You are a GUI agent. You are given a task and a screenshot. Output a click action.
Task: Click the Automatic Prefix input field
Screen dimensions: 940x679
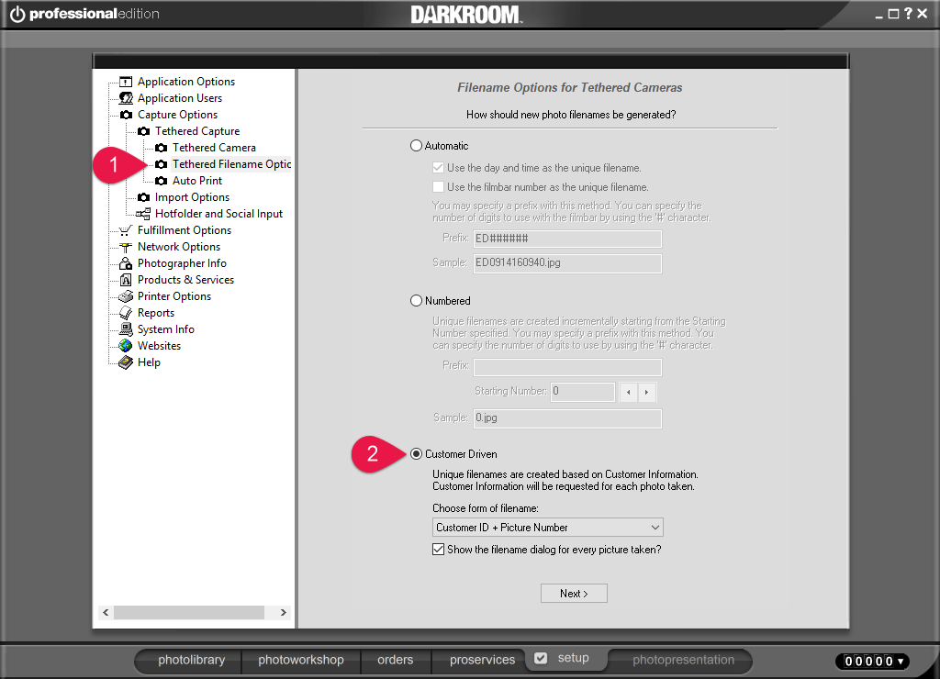click(x=567, y=239)
